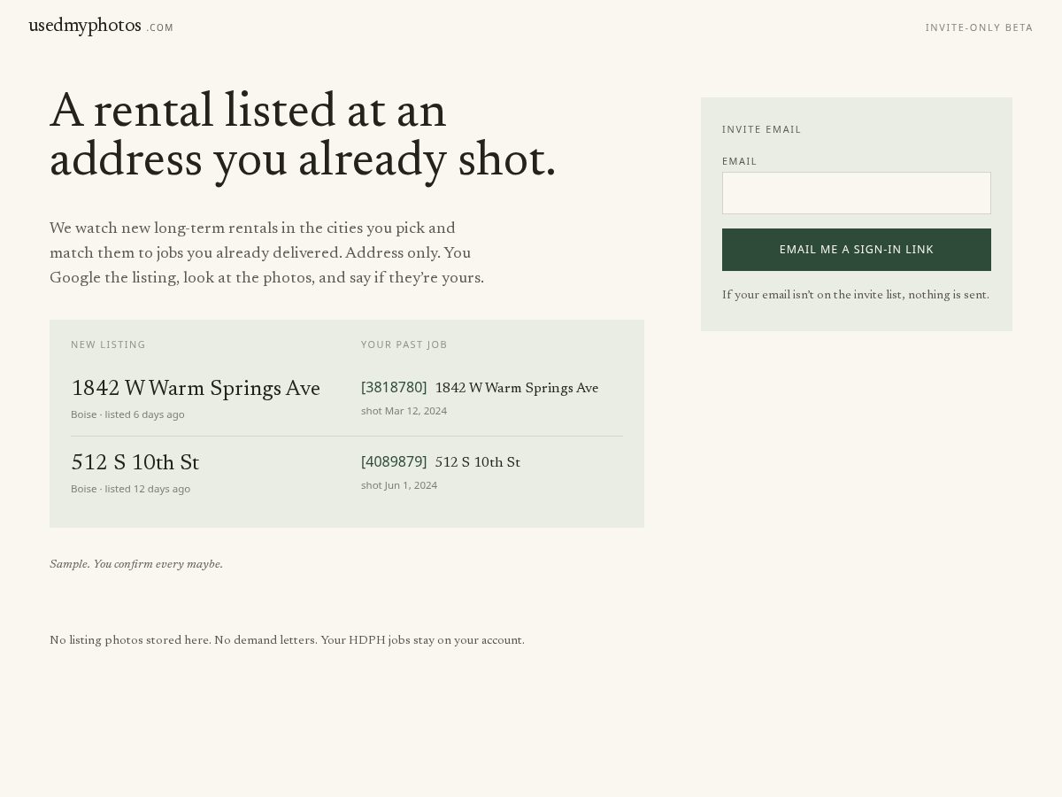1062x797 pixels.
Task: Click the 'No listing photos stored here' footer
Action: 287,640
